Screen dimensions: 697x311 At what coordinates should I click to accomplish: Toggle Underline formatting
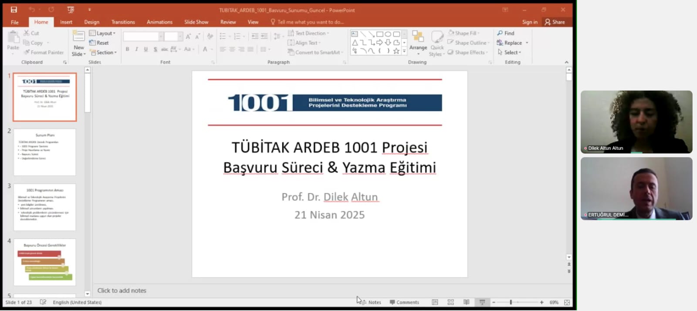145,49
